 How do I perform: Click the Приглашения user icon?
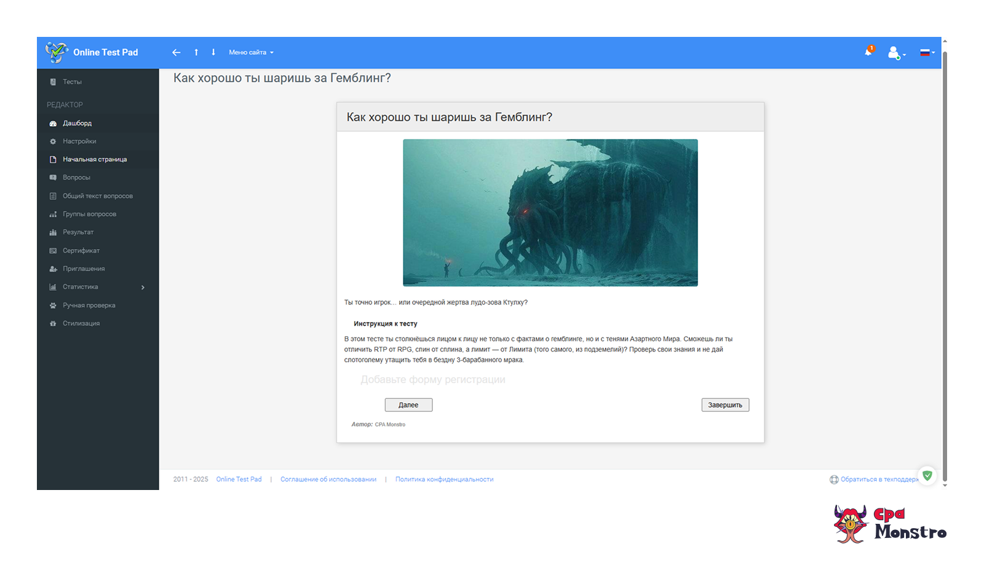[53, 269]
